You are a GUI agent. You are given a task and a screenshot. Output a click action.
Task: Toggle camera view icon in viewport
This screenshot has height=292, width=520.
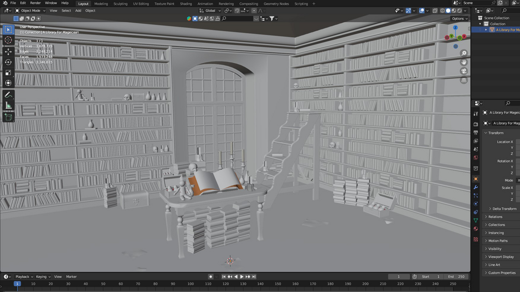464,71
